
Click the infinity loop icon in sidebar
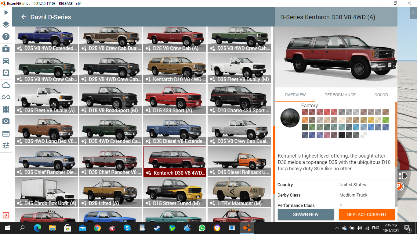pos(6,97)
